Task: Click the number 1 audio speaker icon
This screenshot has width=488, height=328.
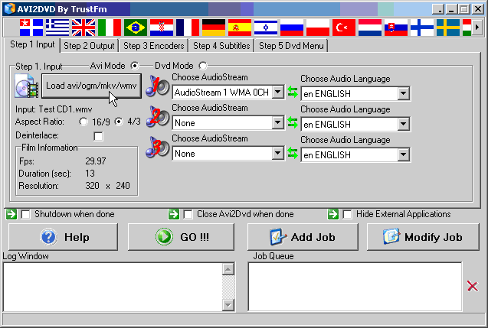Action: pyautogui.click(x=158, y=86)
